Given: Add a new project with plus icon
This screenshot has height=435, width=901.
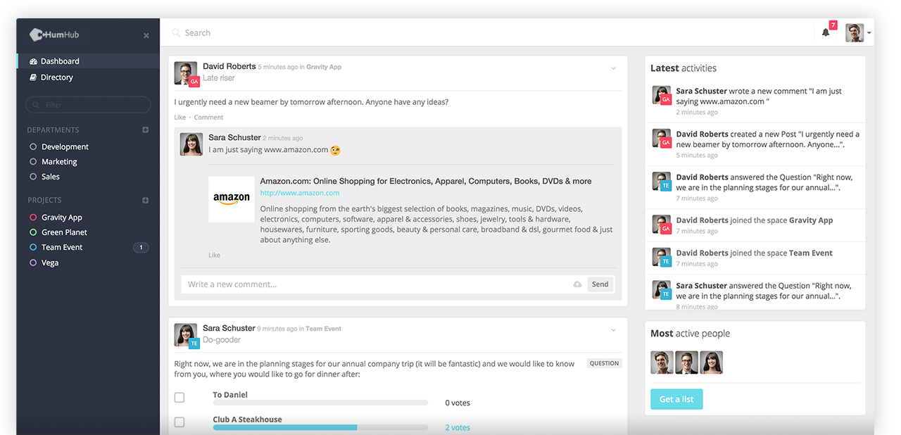Looking at the screenshot, I should click(x=146, y=200).
